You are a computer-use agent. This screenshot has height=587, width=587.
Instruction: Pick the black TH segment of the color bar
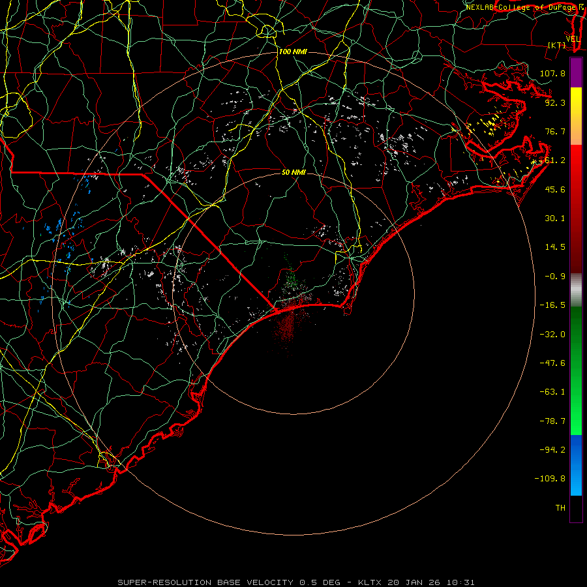[x=576, y=509]
